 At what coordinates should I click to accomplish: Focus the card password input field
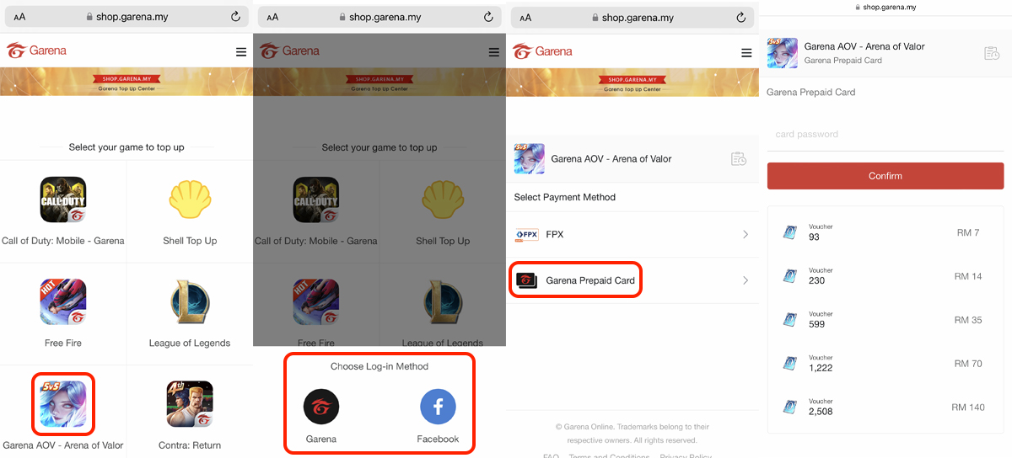pos(885,135)
